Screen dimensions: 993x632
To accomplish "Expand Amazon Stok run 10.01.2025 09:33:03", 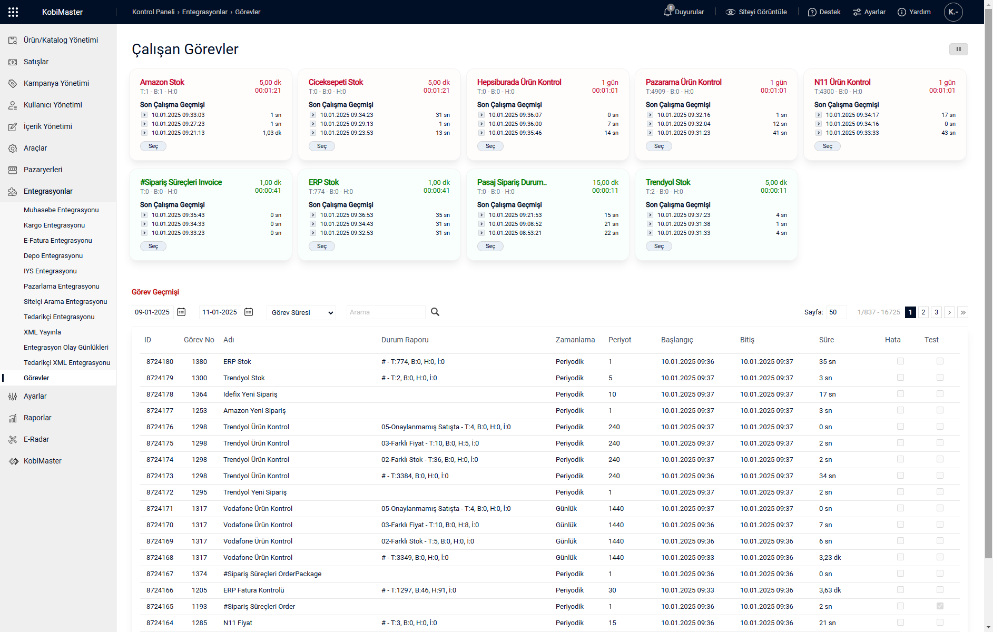I will click(x=144, y=115).
